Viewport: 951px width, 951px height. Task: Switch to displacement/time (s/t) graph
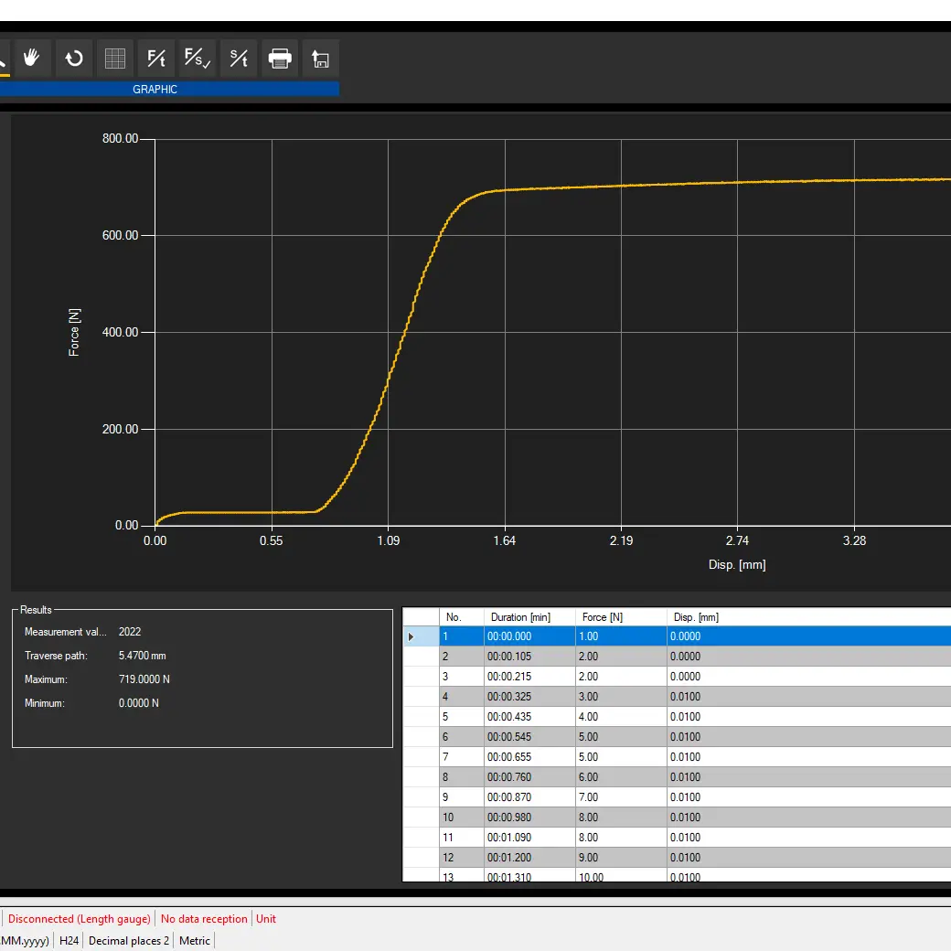click(239, 59)
